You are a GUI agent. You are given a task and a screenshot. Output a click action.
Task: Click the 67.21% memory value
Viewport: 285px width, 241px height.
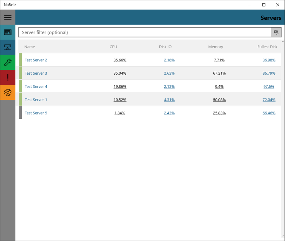(219, 73)
